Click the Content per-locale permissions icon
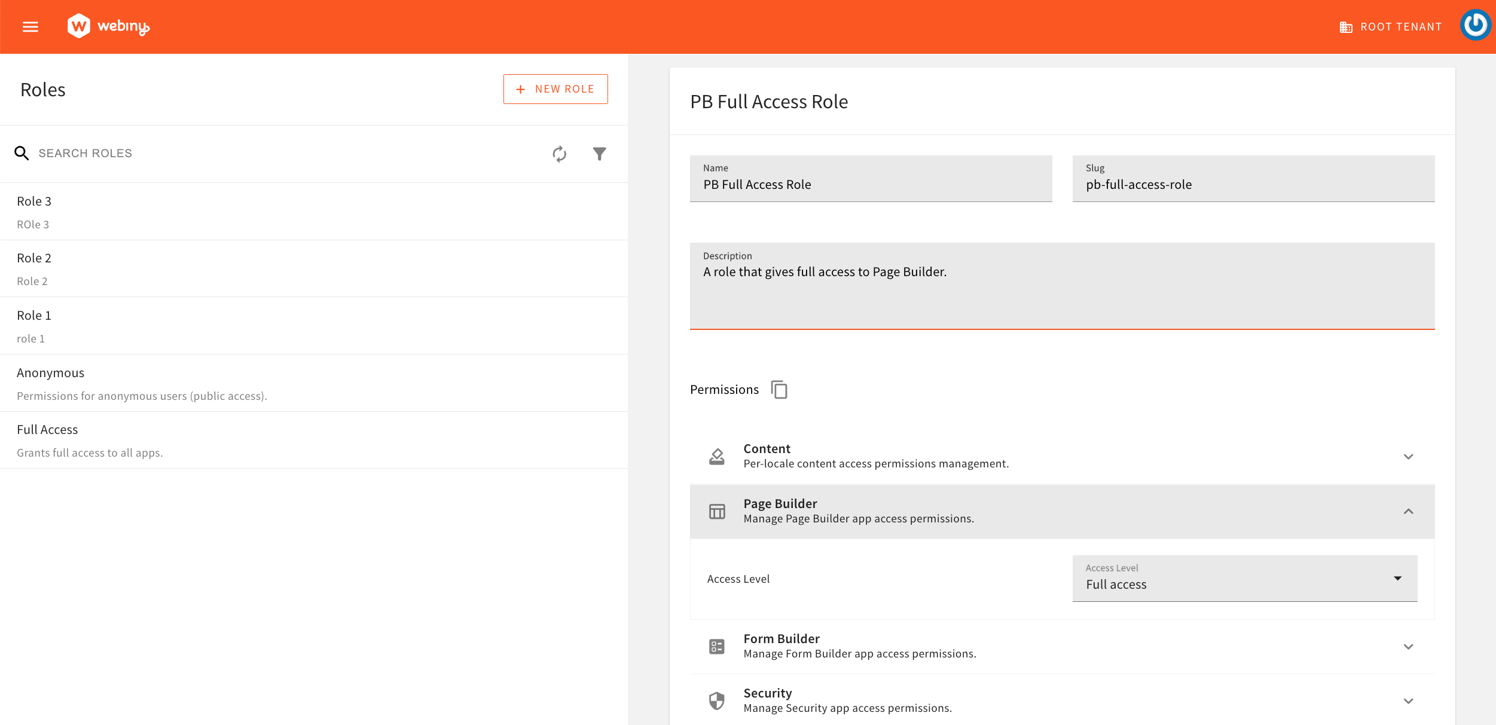This screenshot has width=1496, height=725. (717, 455)
